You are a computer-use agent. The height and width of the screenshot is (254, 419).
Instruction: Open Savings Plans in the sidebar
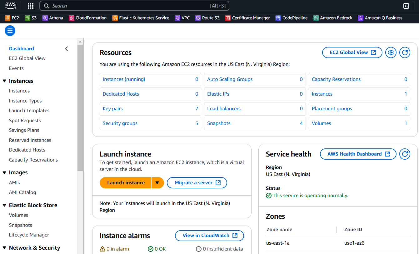click(24, 130)
